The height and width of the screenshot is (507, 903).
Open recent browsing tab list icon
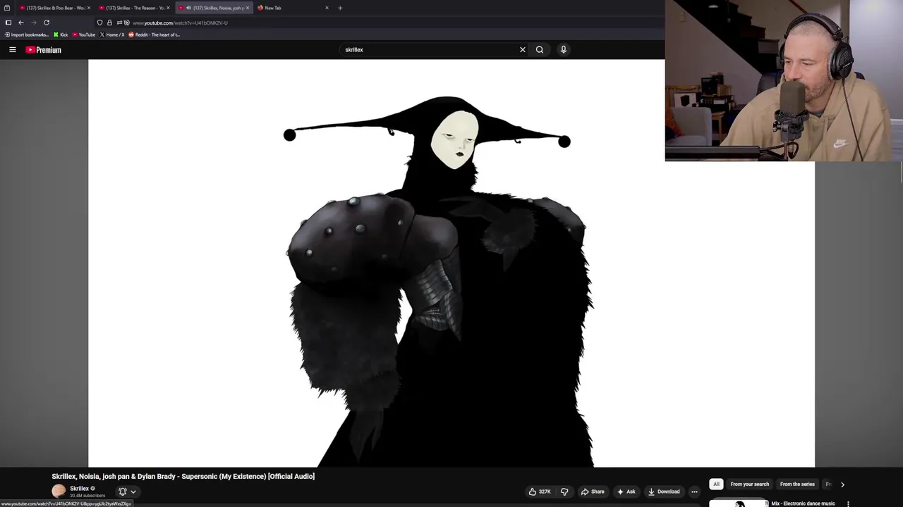click(7, 8)
